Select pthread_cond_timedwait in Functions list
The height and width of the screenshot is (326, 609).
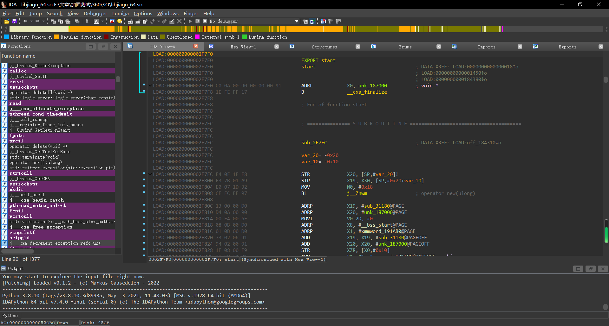pyautogui.click(x=58, y=114)
